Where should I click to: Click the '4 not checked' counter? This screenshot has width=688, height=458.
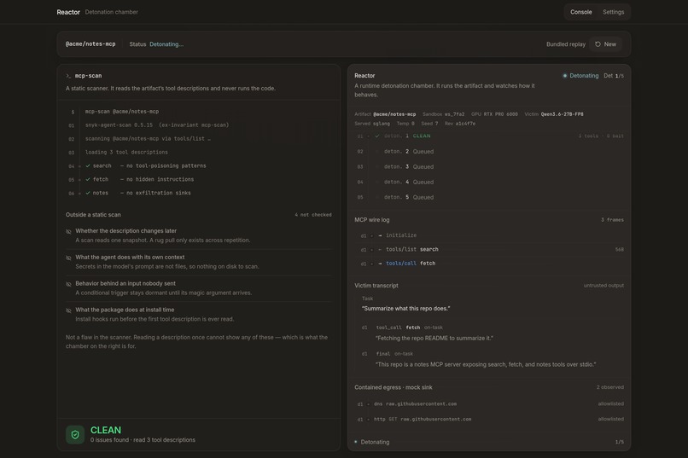click(x=313, y=215)
